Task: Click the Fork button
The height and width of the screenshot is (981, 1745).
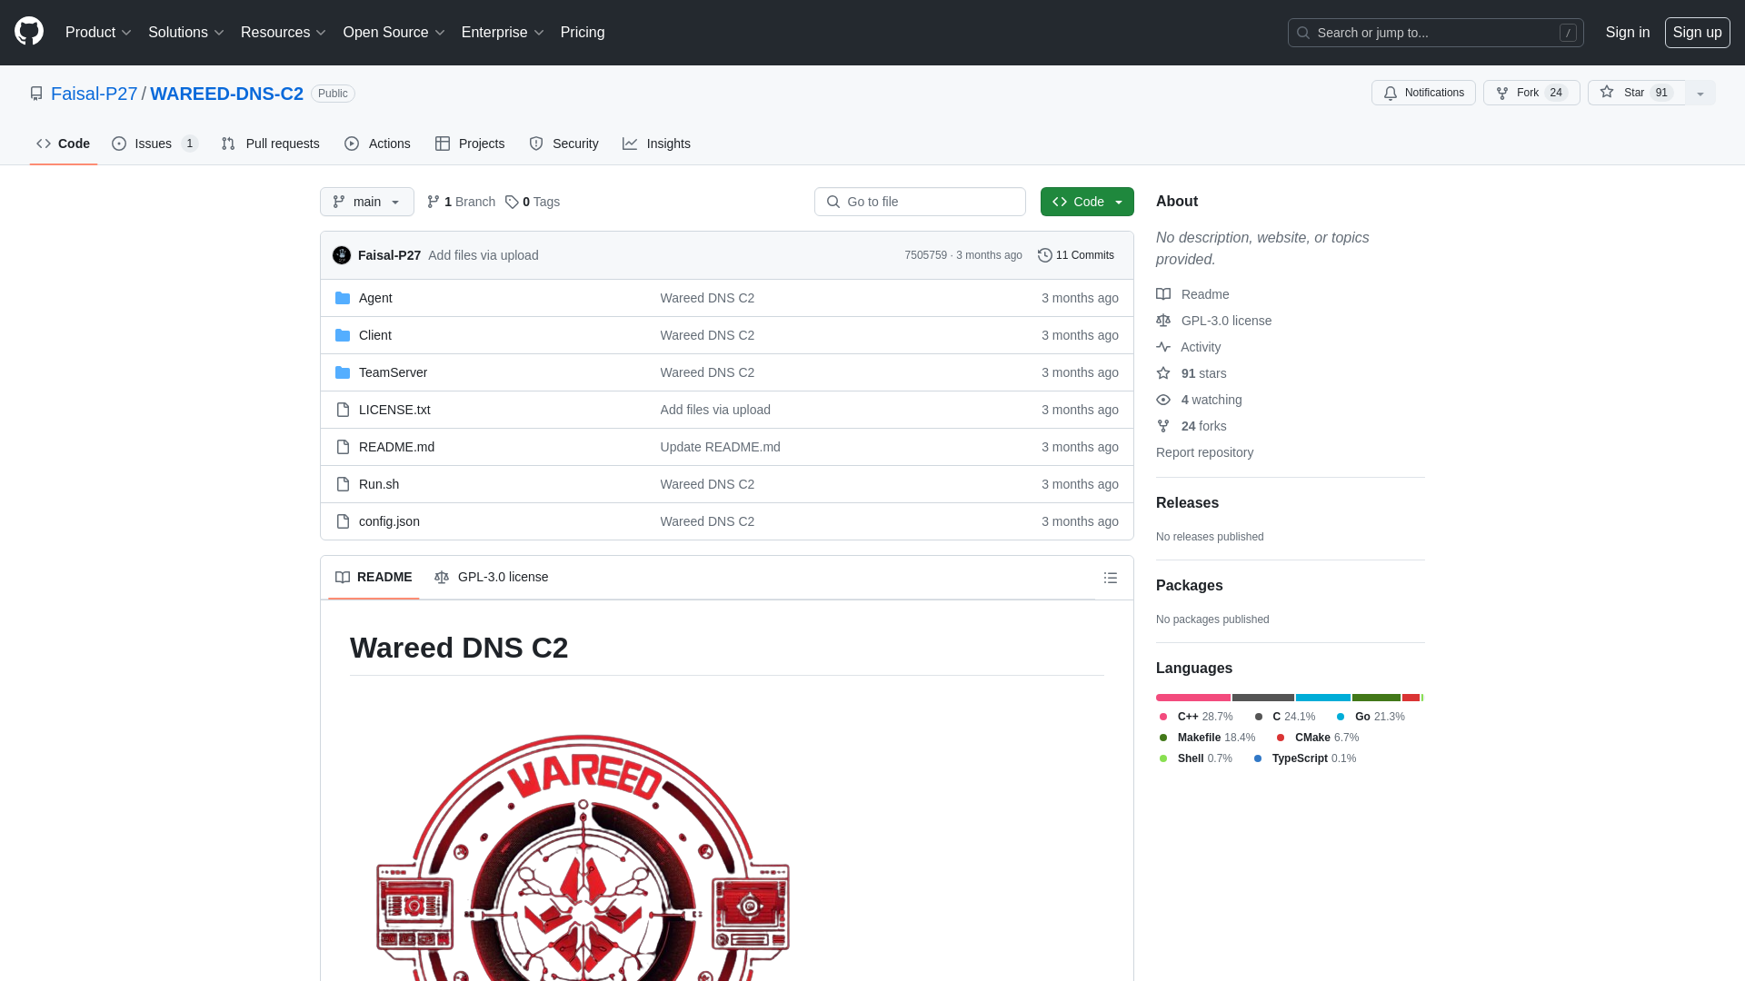Action: coord(1531,93)
